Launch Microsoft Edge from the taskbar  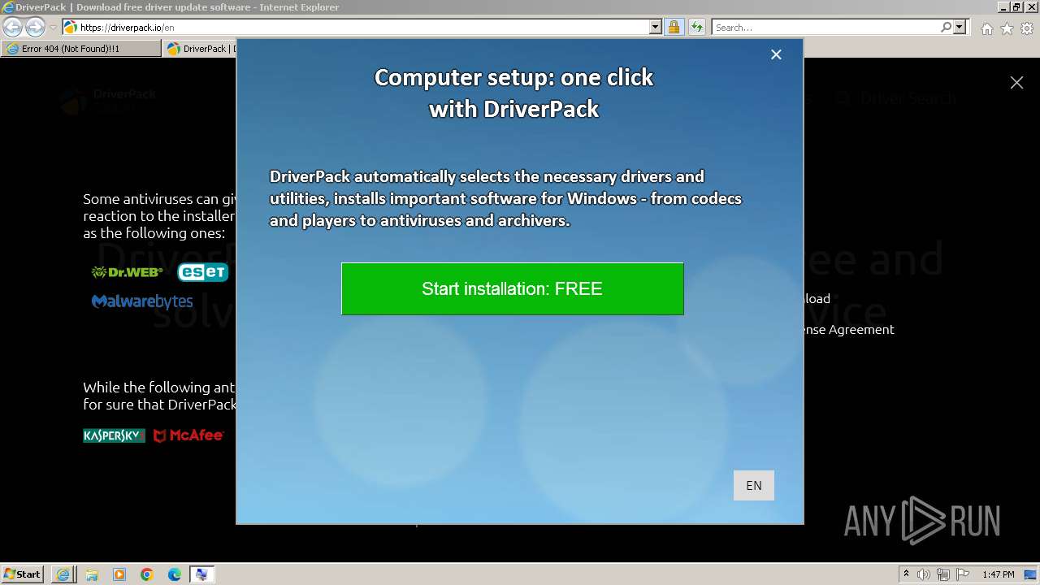(175, 574)
